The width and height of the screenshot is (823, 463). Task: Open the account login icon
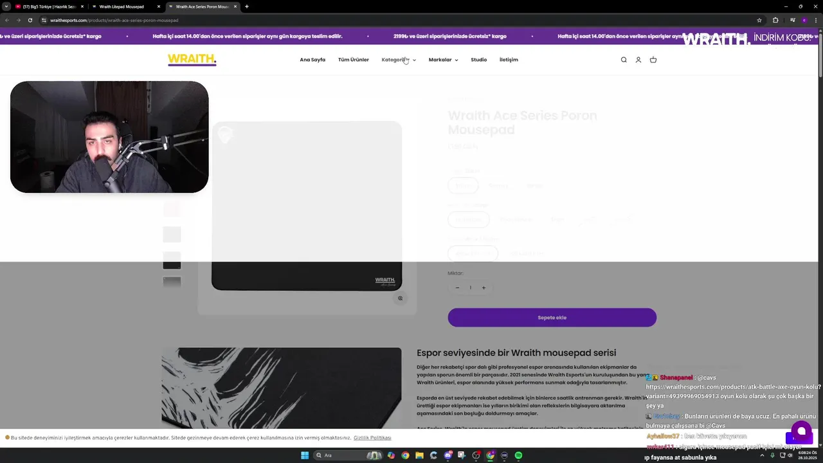point(638,60)
